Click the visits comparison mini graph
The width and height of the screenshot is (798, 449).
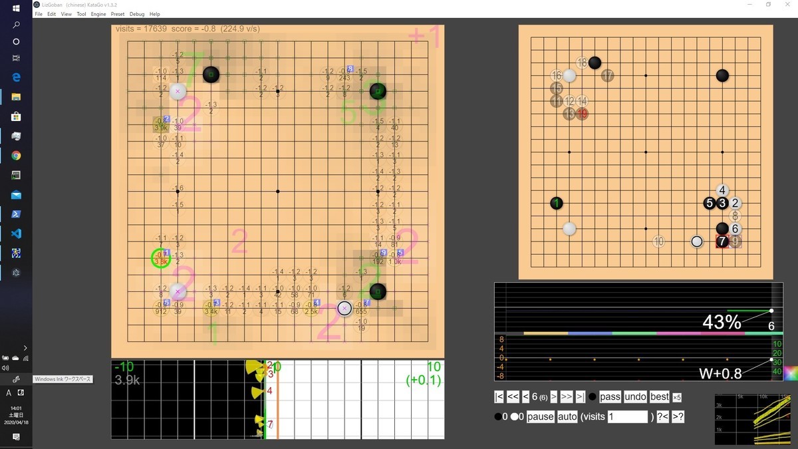point(753,419)
